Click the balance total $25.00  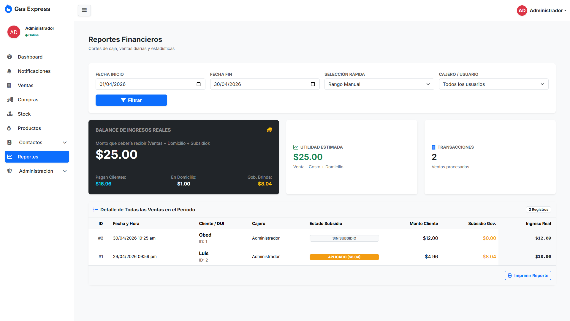point(116,155)
